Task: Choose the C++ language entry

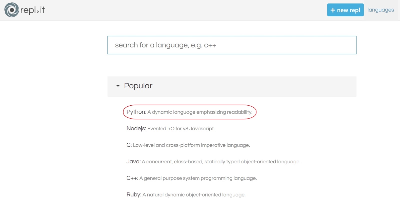Action: tap(192, 178)
